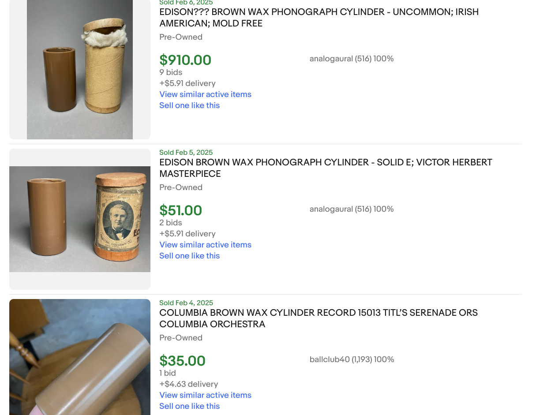Open the Victor Herbert Masterpiece listing title

click(325, 168)
